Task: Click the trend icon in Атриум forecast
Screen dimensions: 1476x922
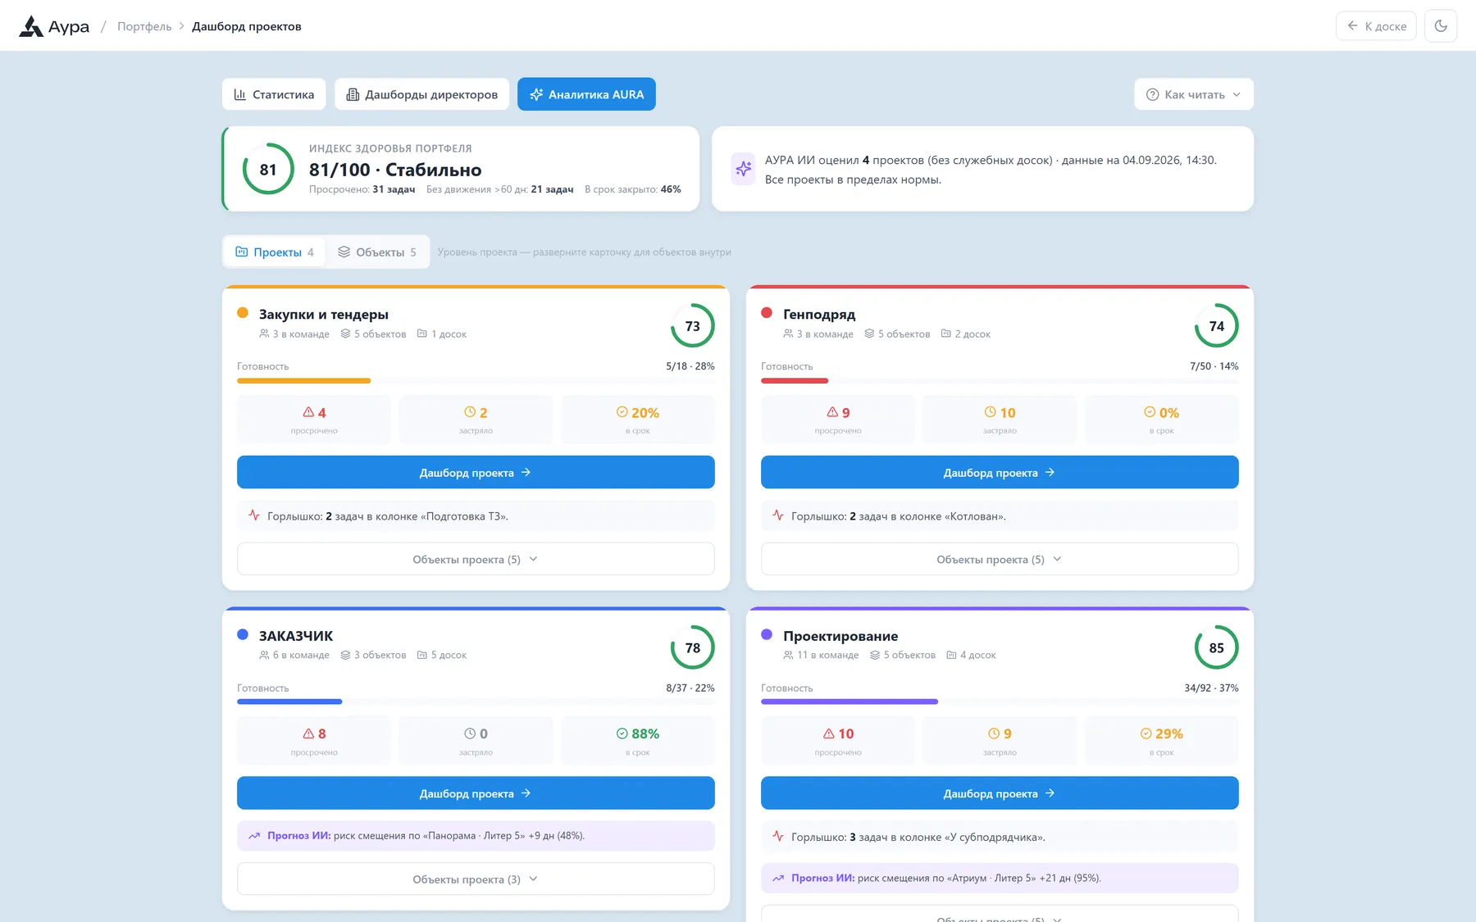Action: click(x=778, y=878)
